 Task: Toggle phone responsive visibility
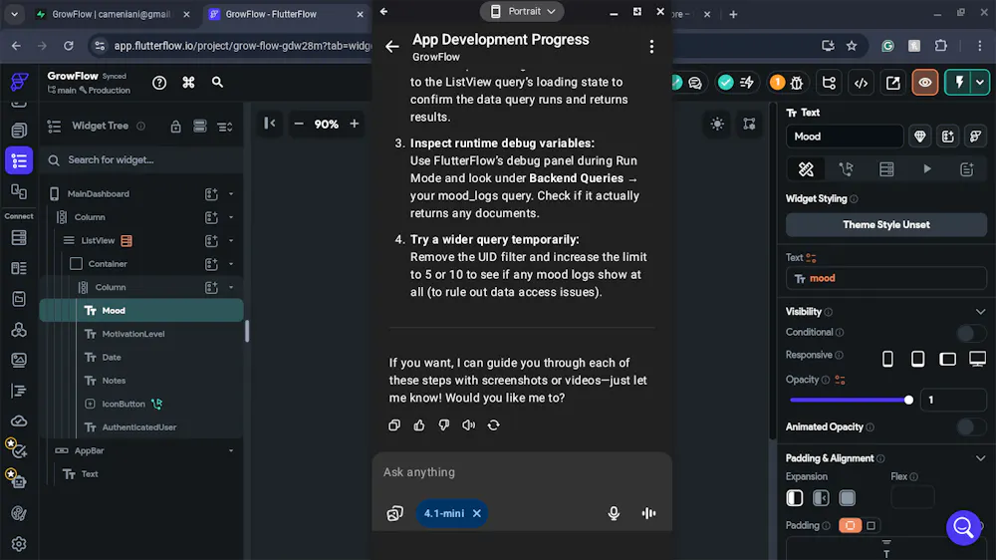point(887,359)
